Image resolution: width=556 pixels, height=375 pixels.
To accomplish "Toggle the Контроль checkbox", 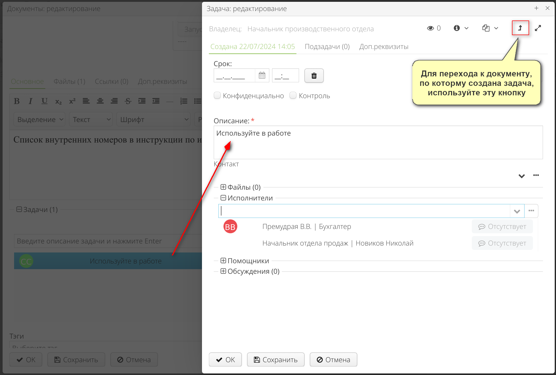I will click(x=292, y=95).
